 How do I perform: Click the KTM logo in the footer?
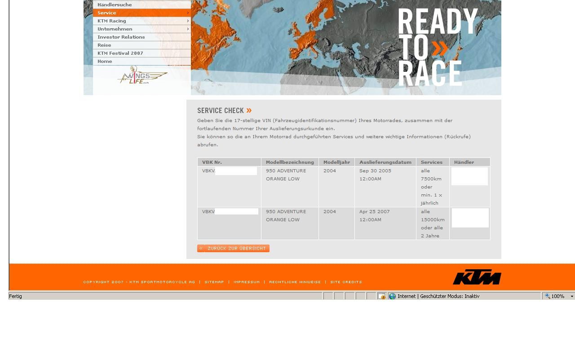coord(477,277)
